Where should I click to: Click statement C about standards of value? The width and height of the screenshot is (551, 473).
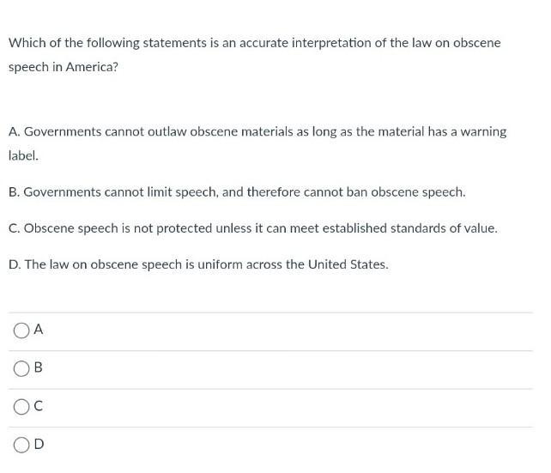(x=252, y=228)
